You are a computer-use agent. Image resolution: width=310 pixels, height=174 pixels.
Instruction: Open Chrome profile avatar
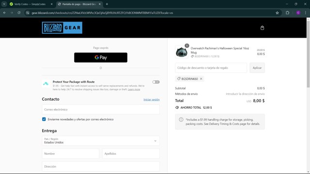298,13
